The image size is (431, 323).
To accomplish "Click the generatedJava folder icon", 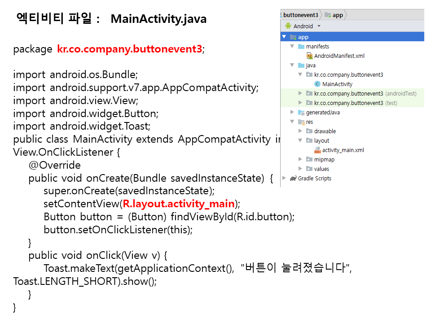I will [301, 113].
